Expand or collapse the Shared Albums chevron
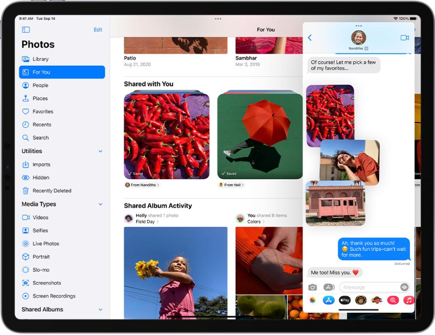Viewport: 435px width, 335px height. (x=100, y=310)
